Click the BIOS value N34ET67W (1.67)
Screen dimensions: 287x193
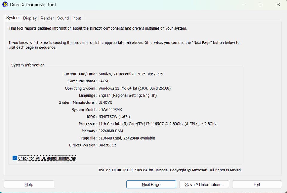pos(114,117)
